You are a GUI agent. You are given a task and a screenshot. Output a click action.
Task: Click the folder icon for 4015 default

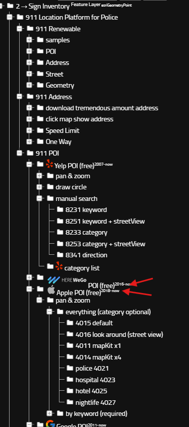[70, 323]
